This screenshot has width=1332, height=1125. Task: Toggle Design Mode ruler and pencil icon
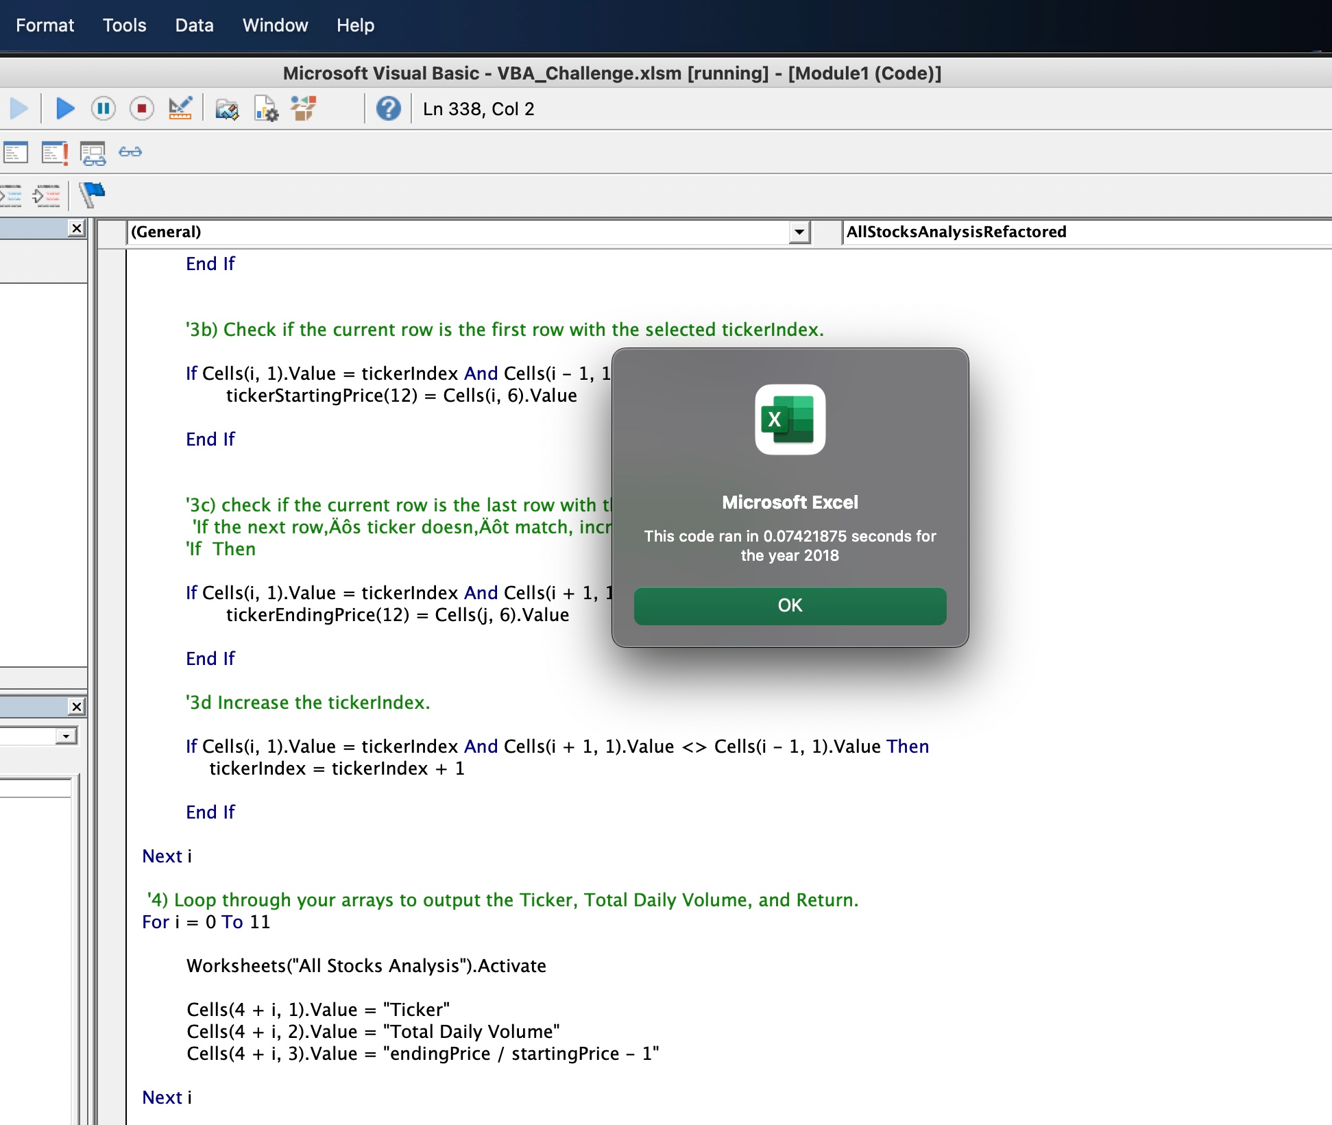pos(180,108)
